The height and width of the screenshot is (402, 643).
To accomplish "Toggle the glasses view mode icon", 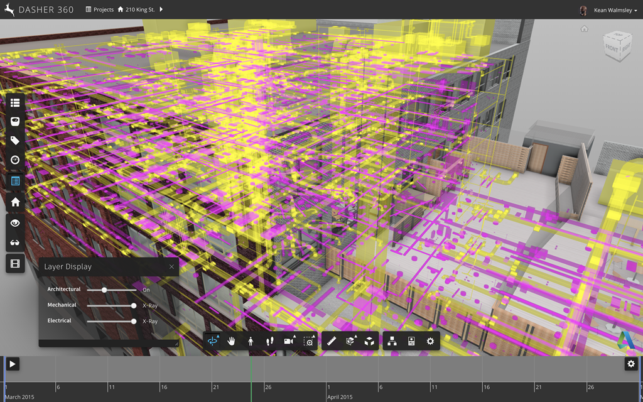I will coord(15,242).
